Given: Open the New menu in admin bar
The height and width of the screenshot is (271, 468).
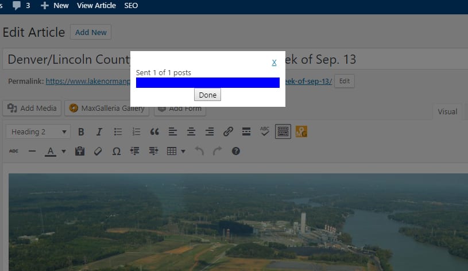Looking at the screenshot, I should coord(55,5).
